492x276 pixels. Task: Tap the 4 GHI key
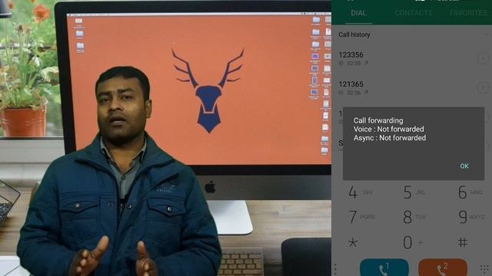click(361, 192)
